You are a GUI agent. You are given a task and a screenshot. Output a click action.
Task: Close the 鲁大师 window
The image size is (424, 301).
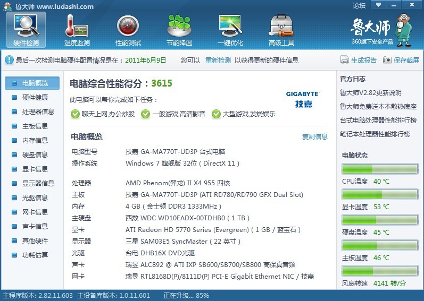tap(412, 5)
